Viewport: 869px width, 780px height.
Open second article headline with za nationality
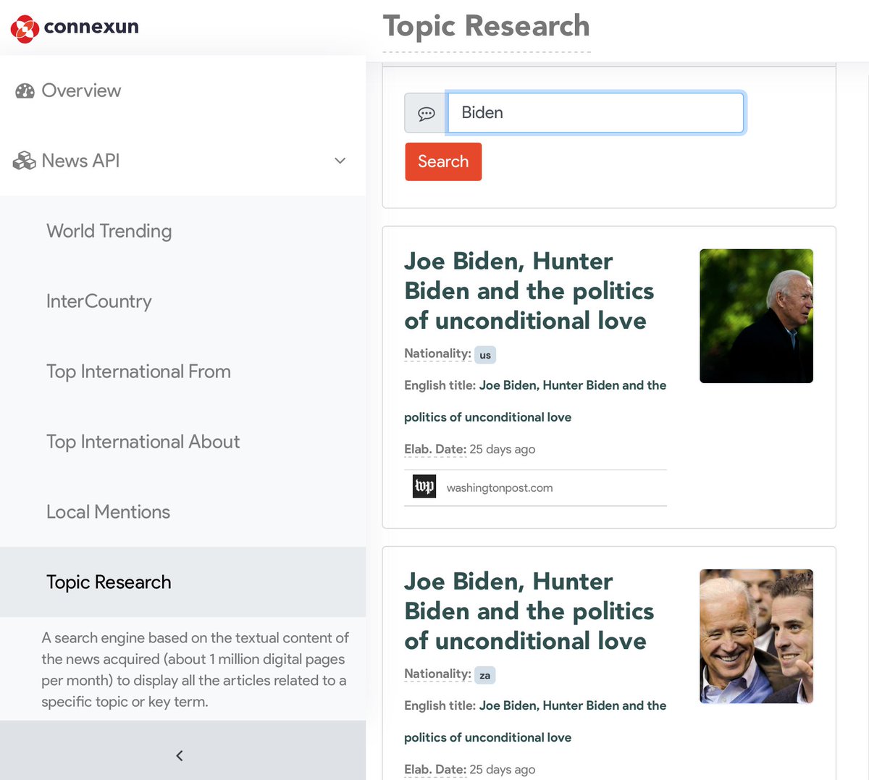point(529,611)
